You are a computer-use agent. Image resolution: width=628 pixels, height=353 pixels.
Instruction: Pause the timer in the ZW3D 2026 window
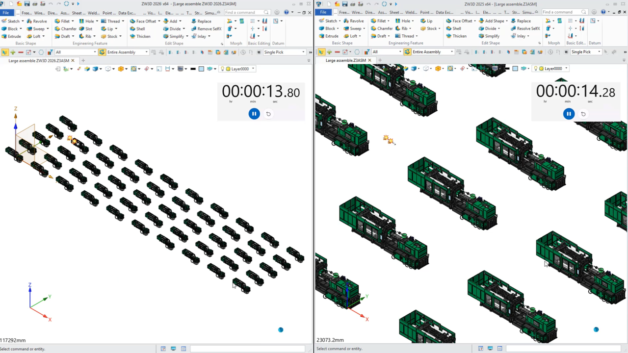point(254,114)
